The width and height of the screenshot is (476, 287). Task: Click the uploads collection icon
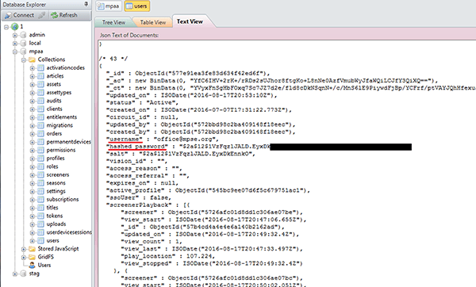click(40, 224)
